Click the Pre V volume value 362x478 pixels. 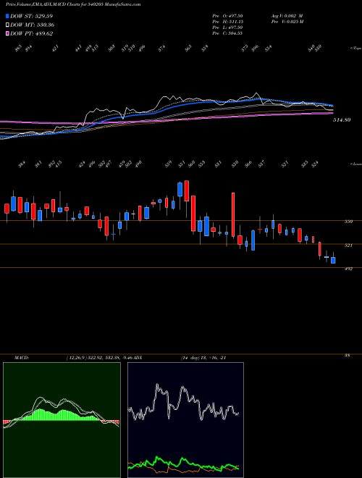coord(295,22)
